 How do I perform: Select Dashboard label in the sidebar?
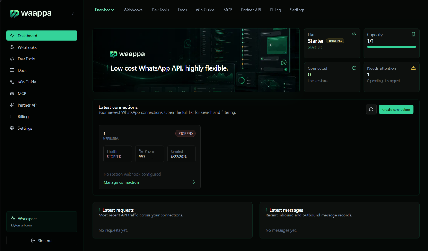[27, 36]
